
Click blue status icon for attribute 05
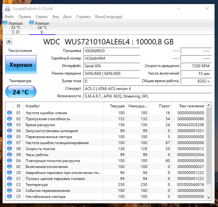click(9, 137)
